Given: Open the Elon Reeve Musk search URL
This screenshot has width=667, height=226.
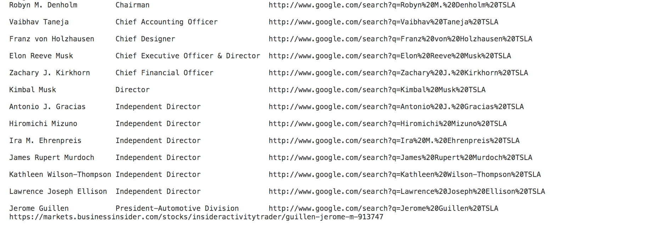Looking at the screenshot, I should pos(390,56).
